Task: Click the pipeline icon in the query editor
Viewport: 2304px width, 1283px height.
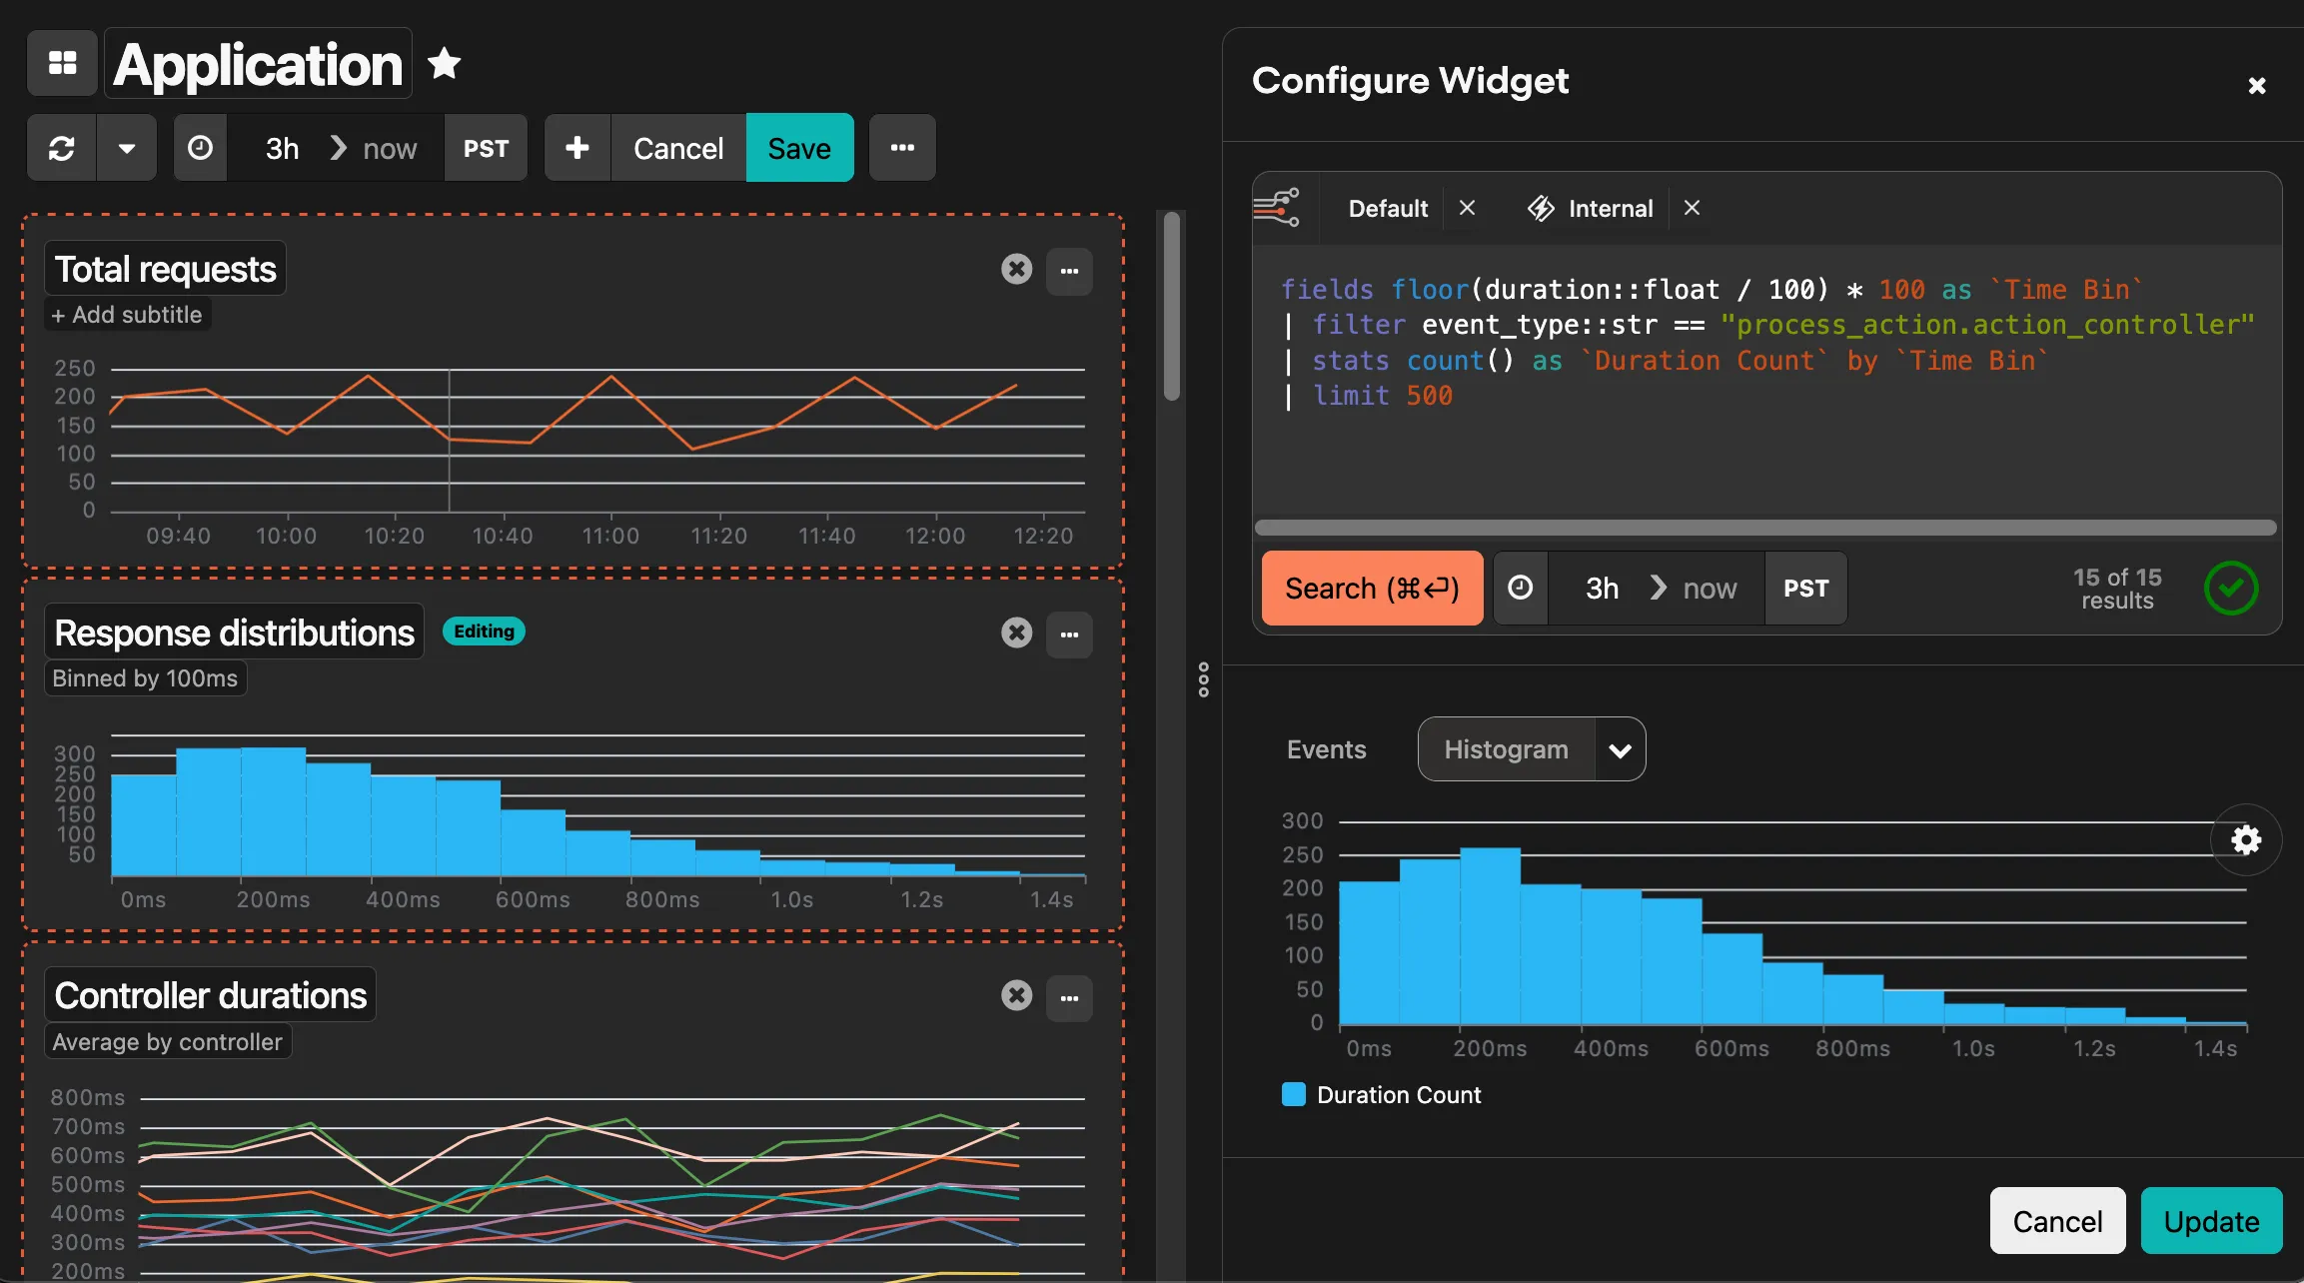Action: coord(1280,207)
